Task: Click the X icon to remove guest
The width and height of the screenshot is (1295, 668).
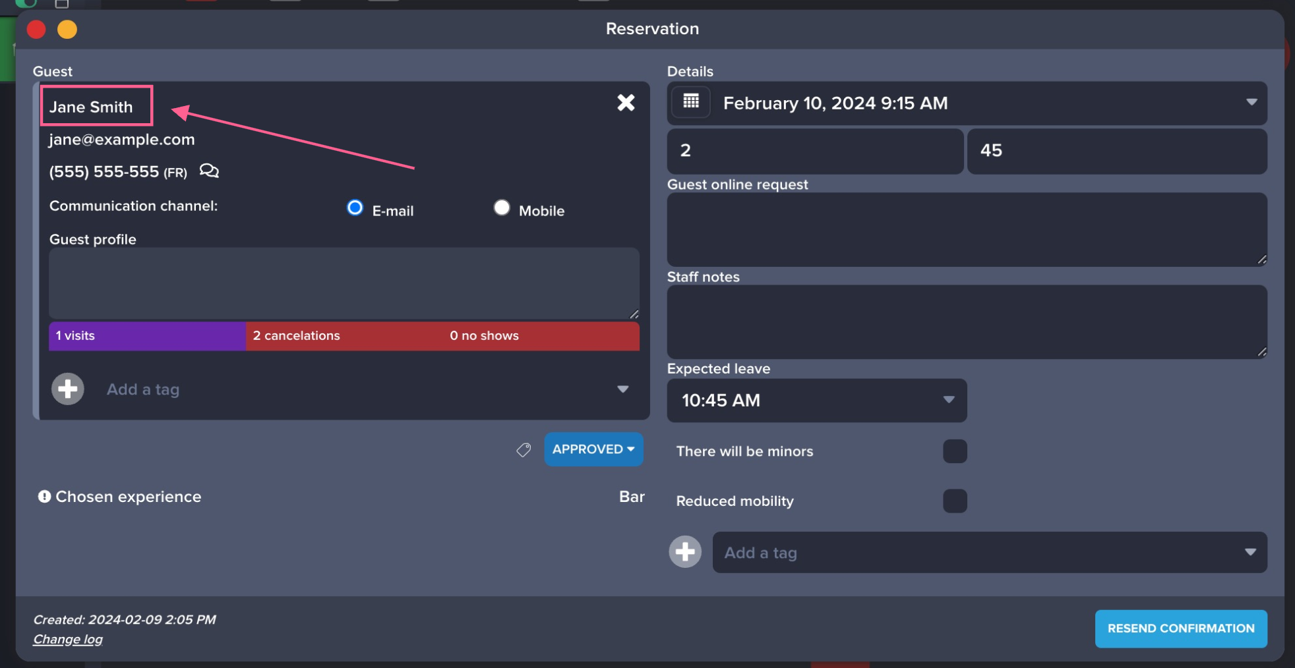Action: point(625,102)
